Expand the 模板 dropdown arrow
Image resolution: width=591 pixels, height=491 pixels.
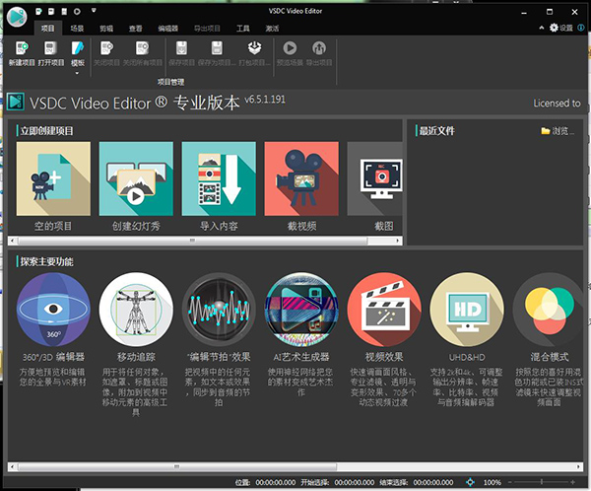pyautogui.click(x=77, y=73)
